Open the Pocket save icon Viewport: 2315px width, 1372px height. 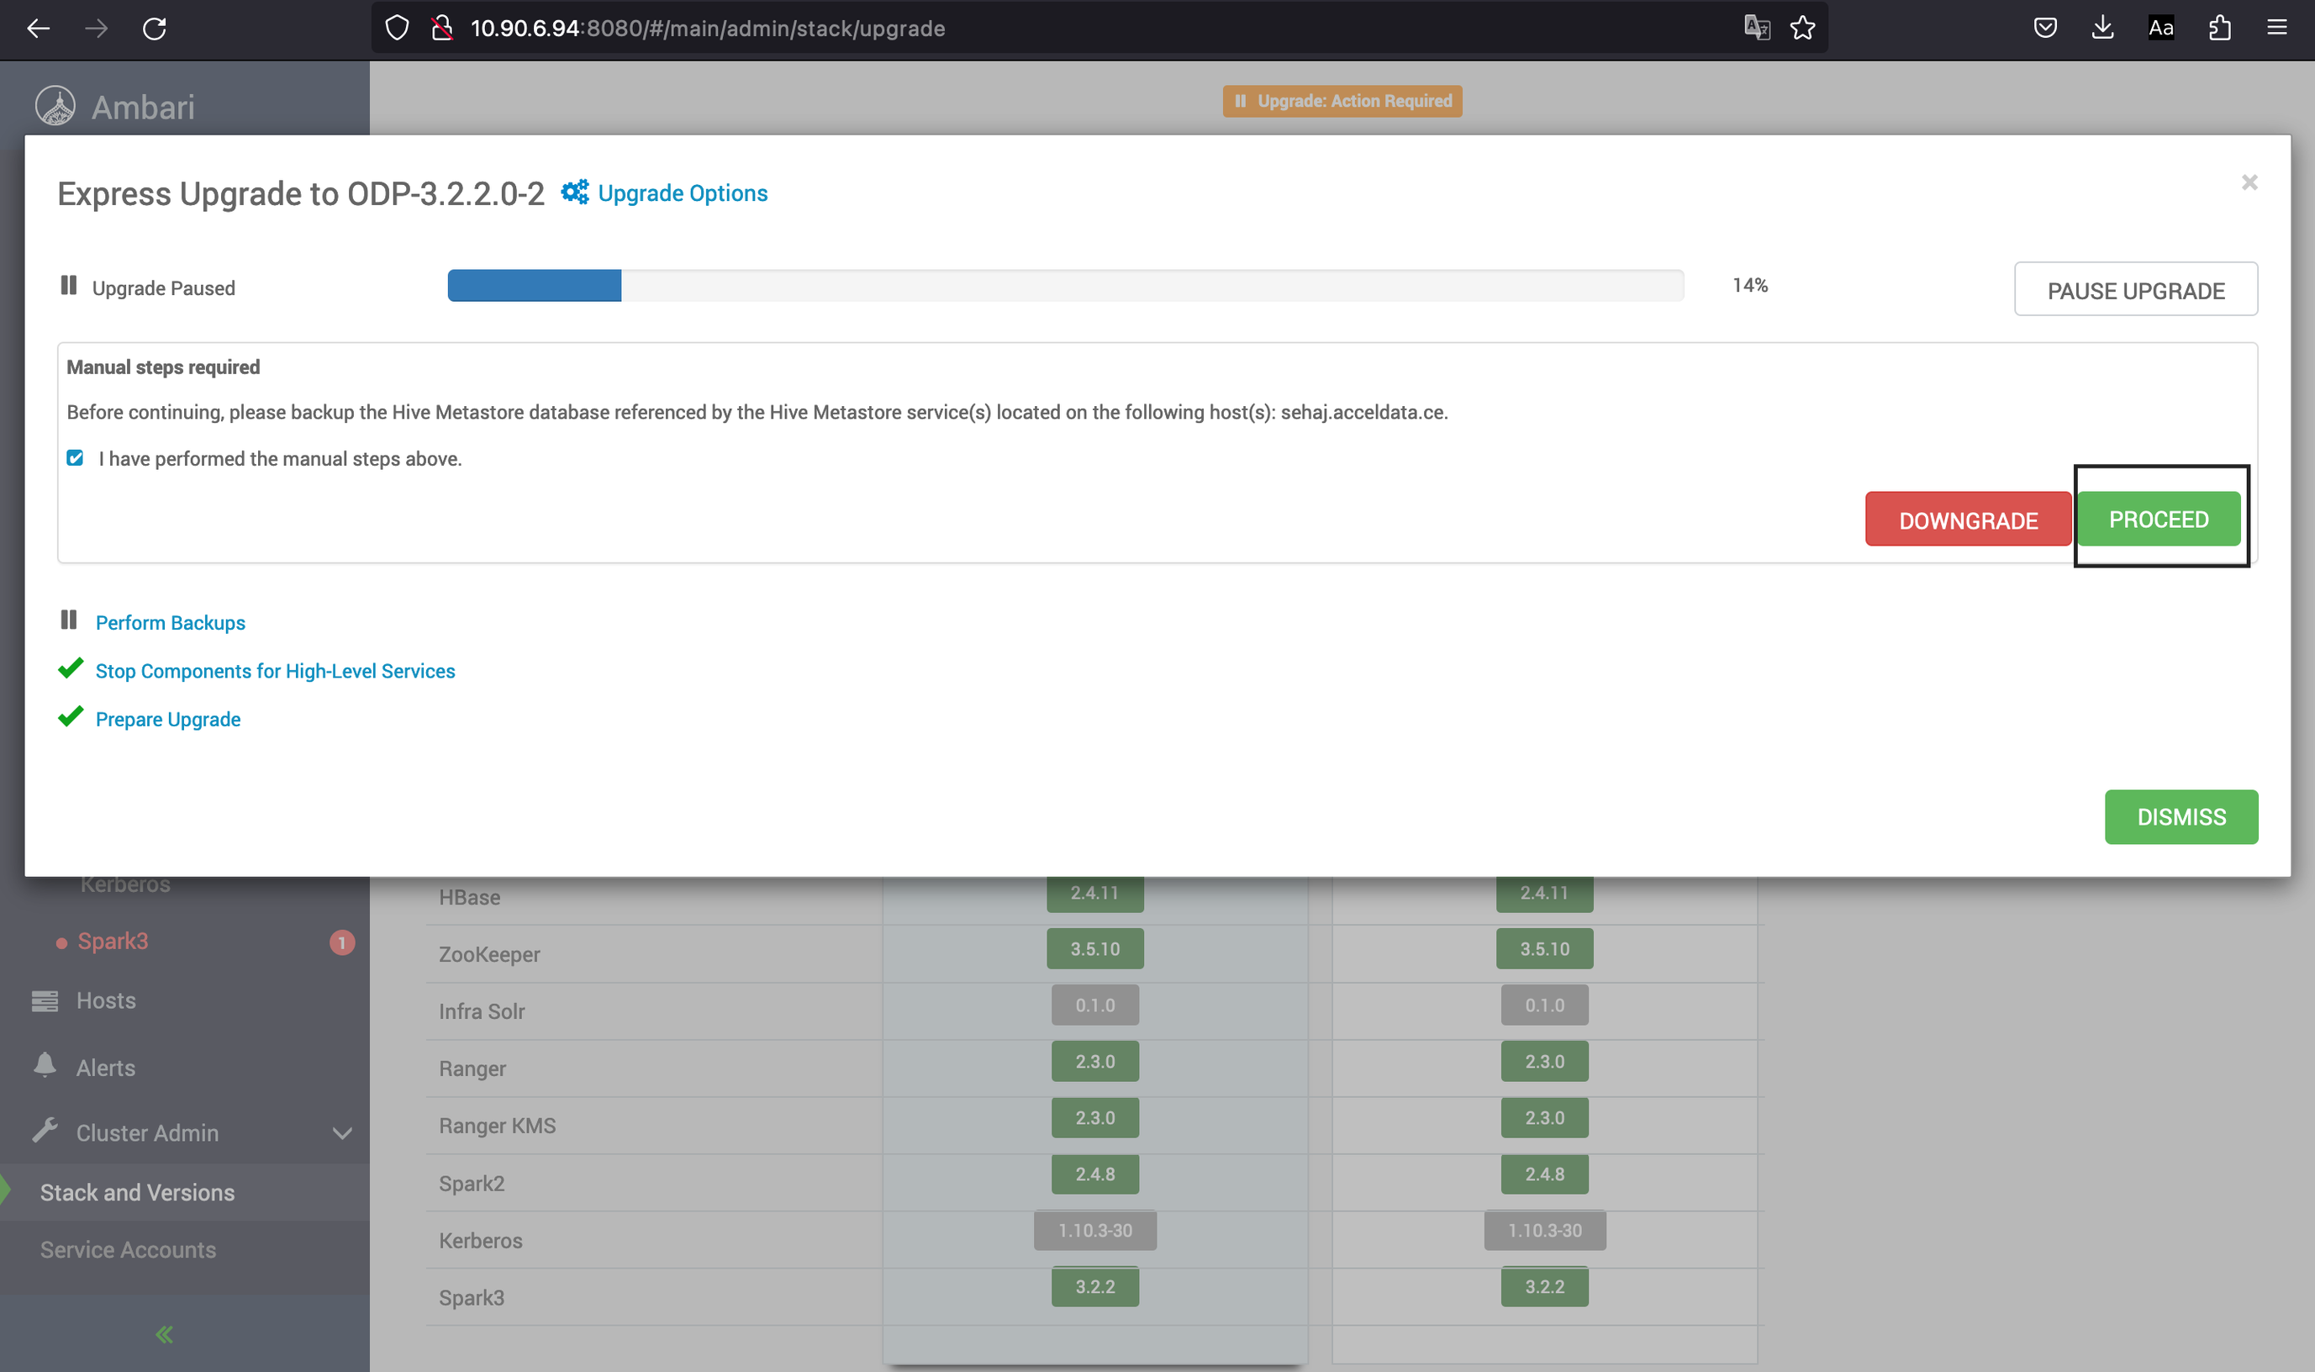[x=2045, y=28]
